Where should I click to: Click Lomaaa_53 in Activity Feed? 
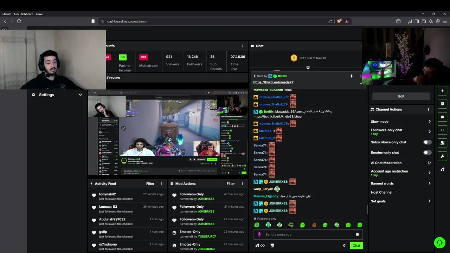108,207
